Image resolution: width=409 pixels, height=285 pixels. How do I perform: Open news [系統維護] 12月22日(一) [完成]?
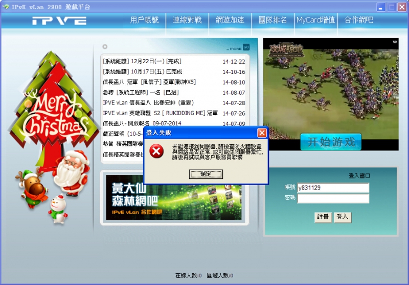[142, 61]
